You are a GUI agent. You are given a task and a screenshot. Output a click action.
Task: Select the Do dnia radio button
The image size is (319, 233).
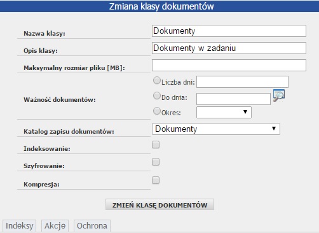pos(157,95)
